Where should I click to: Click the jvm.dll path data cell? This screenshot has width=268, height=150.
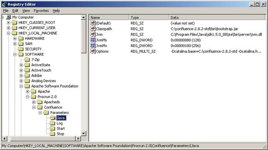[x=216, y=34]
